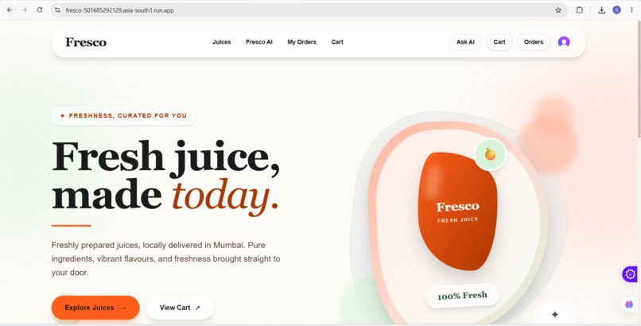This screenshot has width=641, height=326.
Task: Click the Explore Juices button
Action: pos(95,308)
